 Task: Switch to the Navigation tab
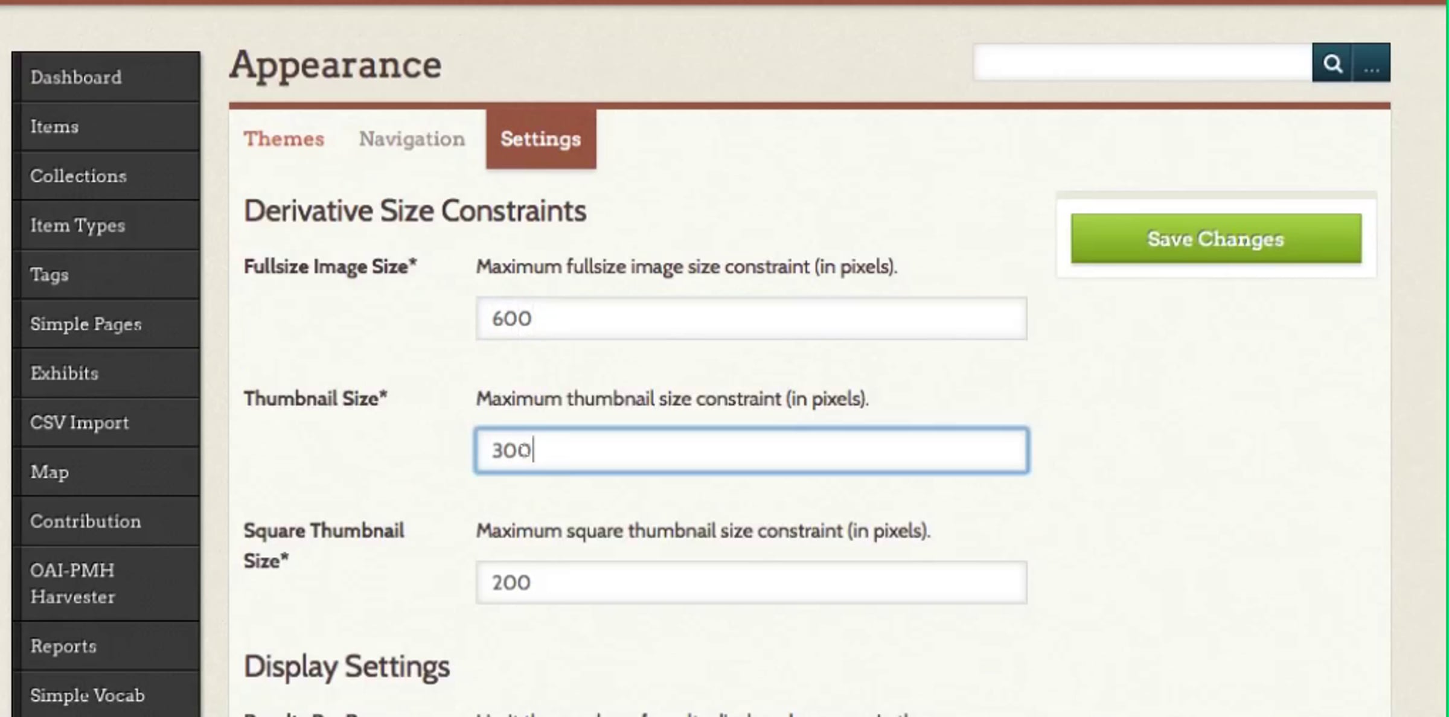click(x=412, y=139)
